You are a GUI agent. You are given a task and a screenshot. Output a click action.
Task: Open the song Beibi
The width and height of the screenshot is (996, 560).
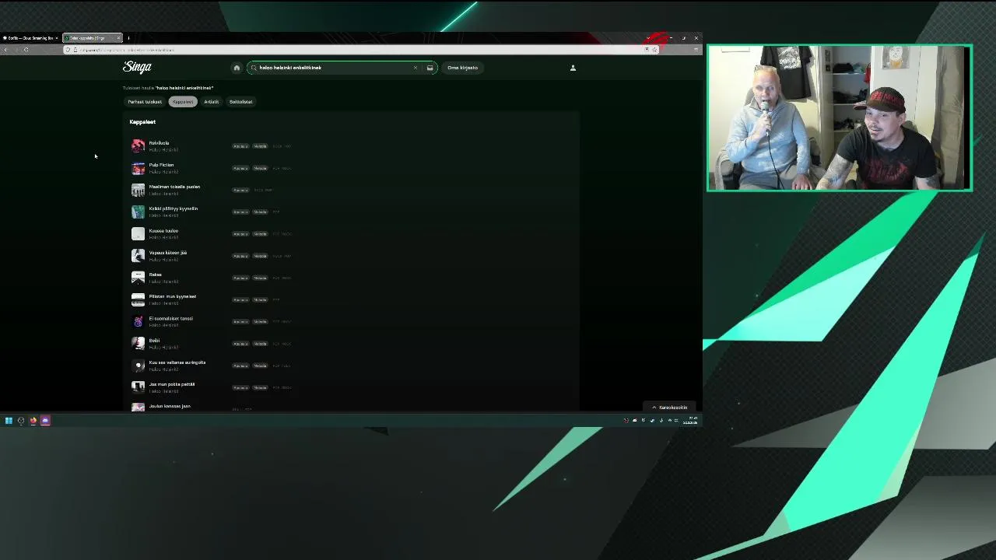154,340
